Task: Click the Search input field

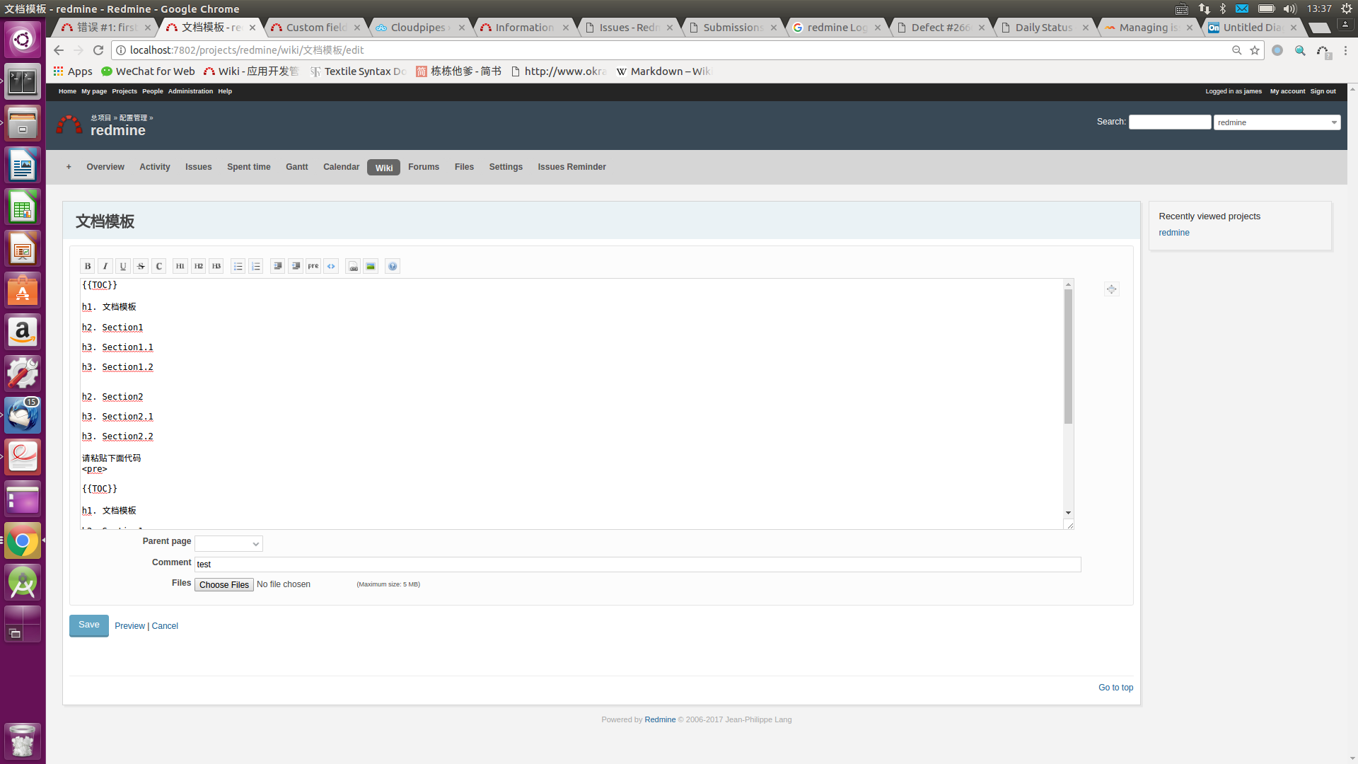Action: coord(1170,122)
